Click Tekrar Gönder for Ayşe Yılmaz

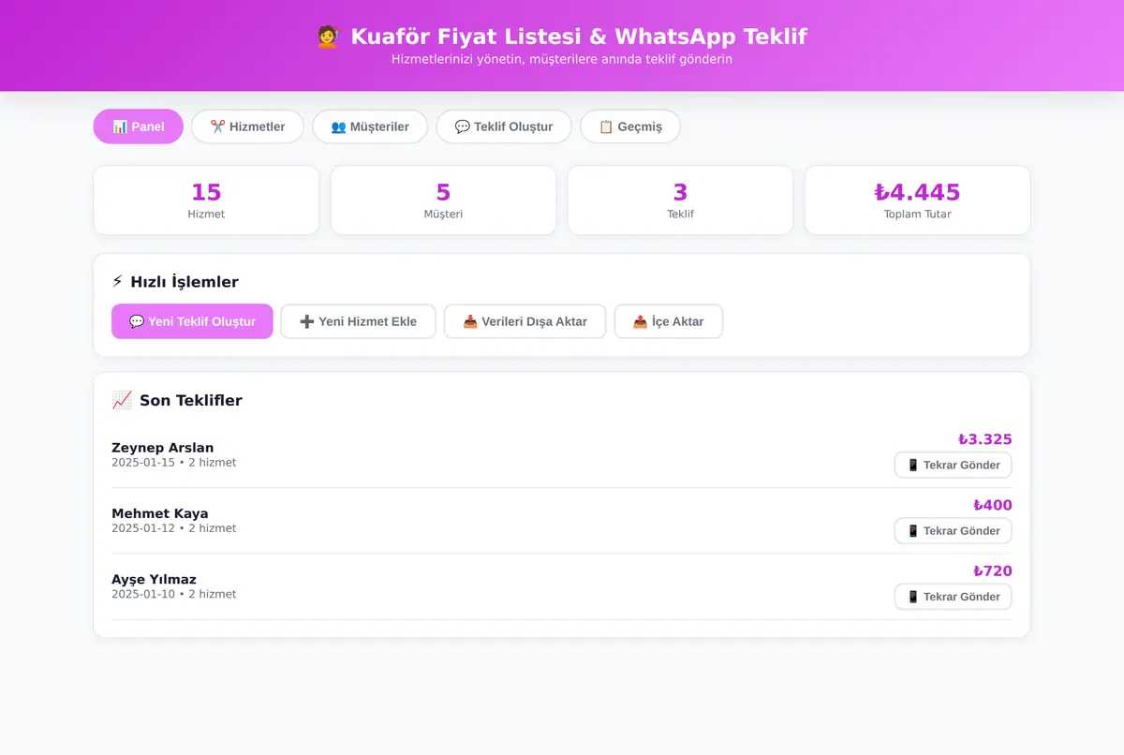(954, 596)
